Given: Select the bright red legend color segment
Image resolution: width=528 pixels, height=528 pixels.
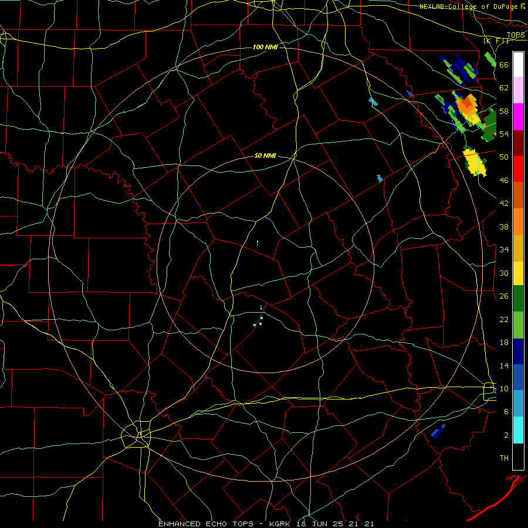Looking at the screenshot, I should point(518,169).
